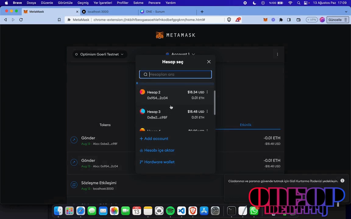351x219 pixels.
Task: Open Brave Shields panel
Action: [229, 20]
